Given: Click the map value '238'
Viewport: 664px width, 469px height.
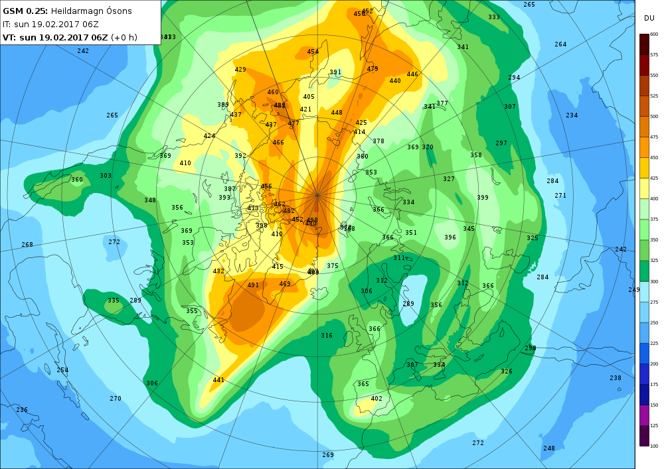Looking at the screenshot, I should tap(616, 378).
